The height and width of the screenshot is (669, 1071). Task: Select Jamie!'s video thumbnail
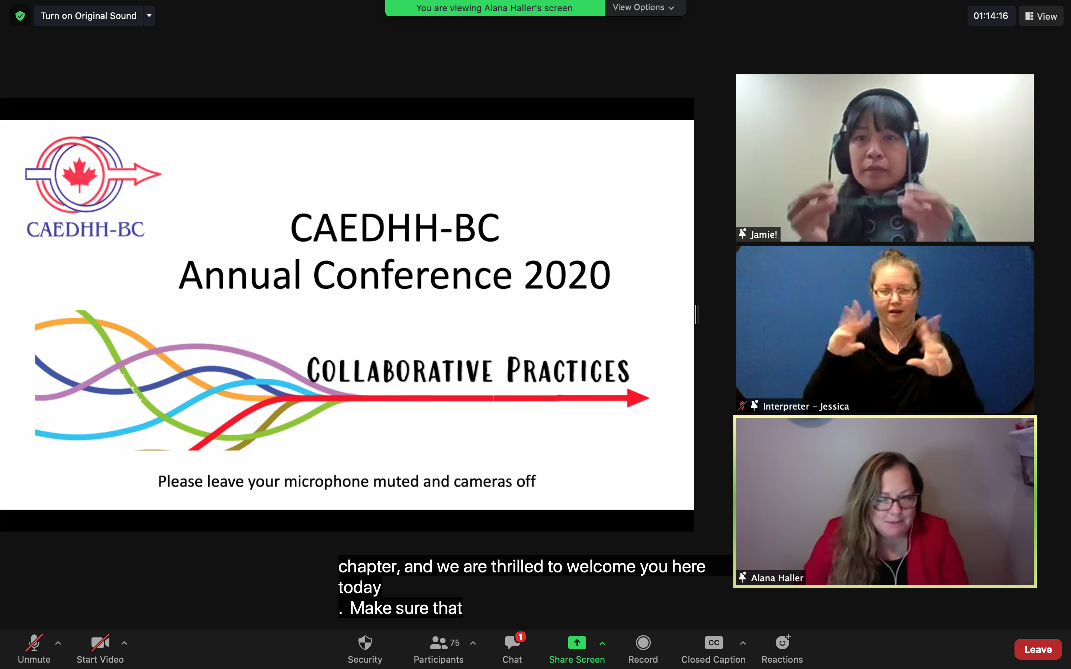click(885, 158)
